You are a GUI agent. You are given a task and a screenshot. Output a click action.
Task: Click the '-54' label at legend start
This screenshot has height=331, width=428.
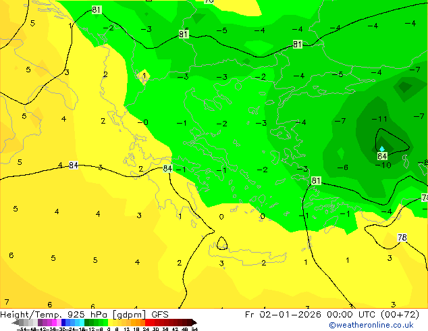pos(22,329)
